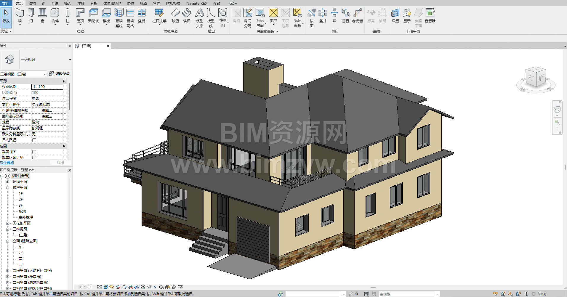
Task: Toggle the 裁剪视图 checkbox
Action: 34,152
